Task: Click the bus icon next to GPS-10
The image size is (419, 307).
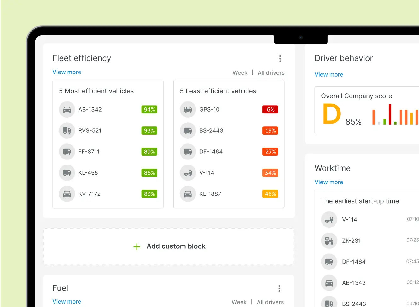Action: tap(188, 110)
